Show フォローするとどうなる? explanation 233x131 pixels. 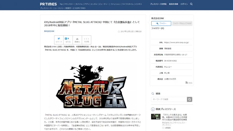(x=182, y=23)
